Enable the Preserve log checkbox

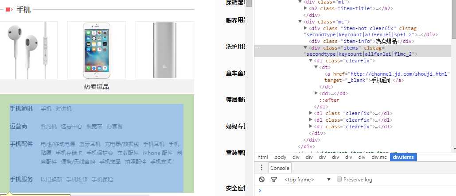click(x=339, y=179)
